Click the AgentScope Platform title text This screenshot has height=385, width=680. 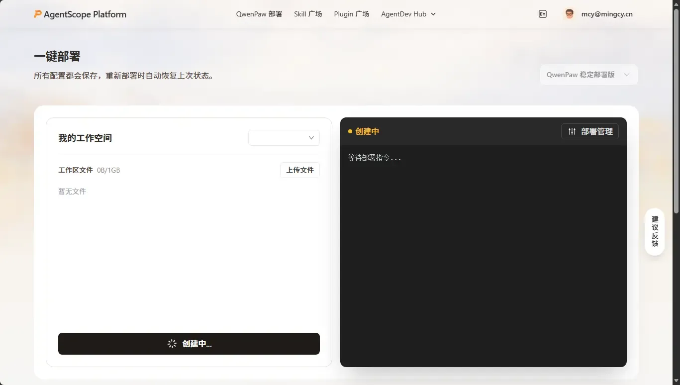85,14
